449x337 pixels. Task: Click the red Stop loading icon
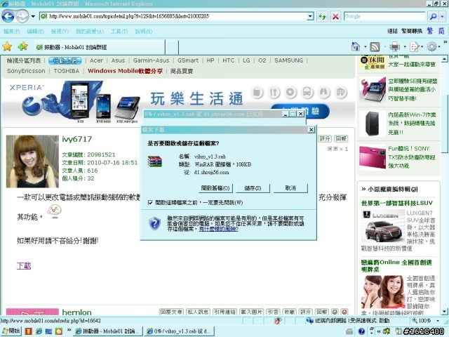tap(335, 16)
